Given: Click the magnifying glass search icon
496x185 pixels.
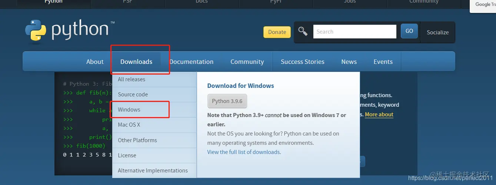Looking at the screenshot, I should point(303,32).
